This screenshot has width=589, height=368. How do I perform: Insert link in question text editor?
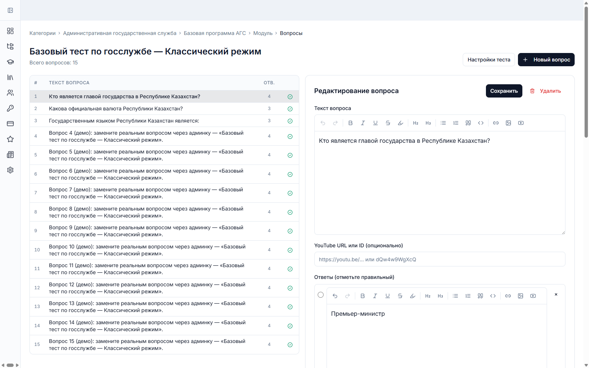[x=496, y=123]
